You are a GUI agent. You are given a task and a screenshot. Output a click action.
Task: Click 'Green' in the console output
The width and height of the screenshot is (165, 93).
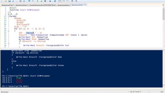point(61,65)
